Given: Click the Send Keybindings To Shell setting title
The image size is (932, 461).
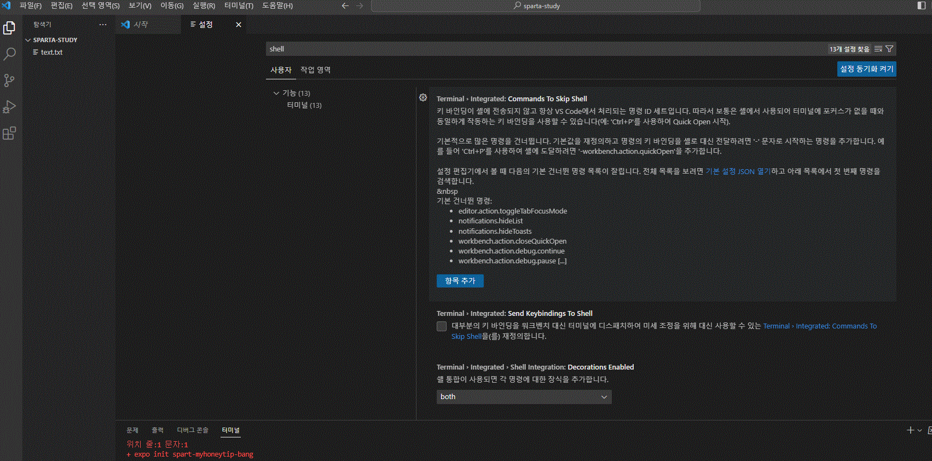Looking at the screenshot, I should (x=514, y=314).
